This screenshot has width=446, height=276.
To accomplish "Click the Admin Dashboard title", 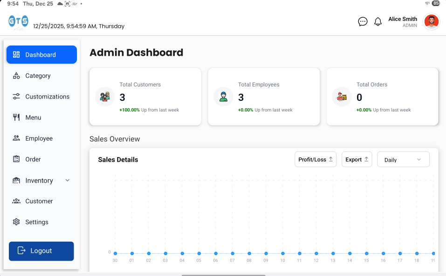I will tap(136, 53).
